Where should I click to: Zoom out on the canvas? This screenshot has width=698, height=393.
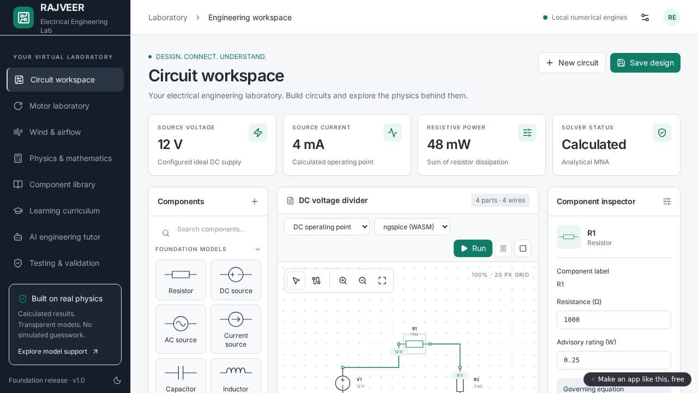click(x=363, y=281)
